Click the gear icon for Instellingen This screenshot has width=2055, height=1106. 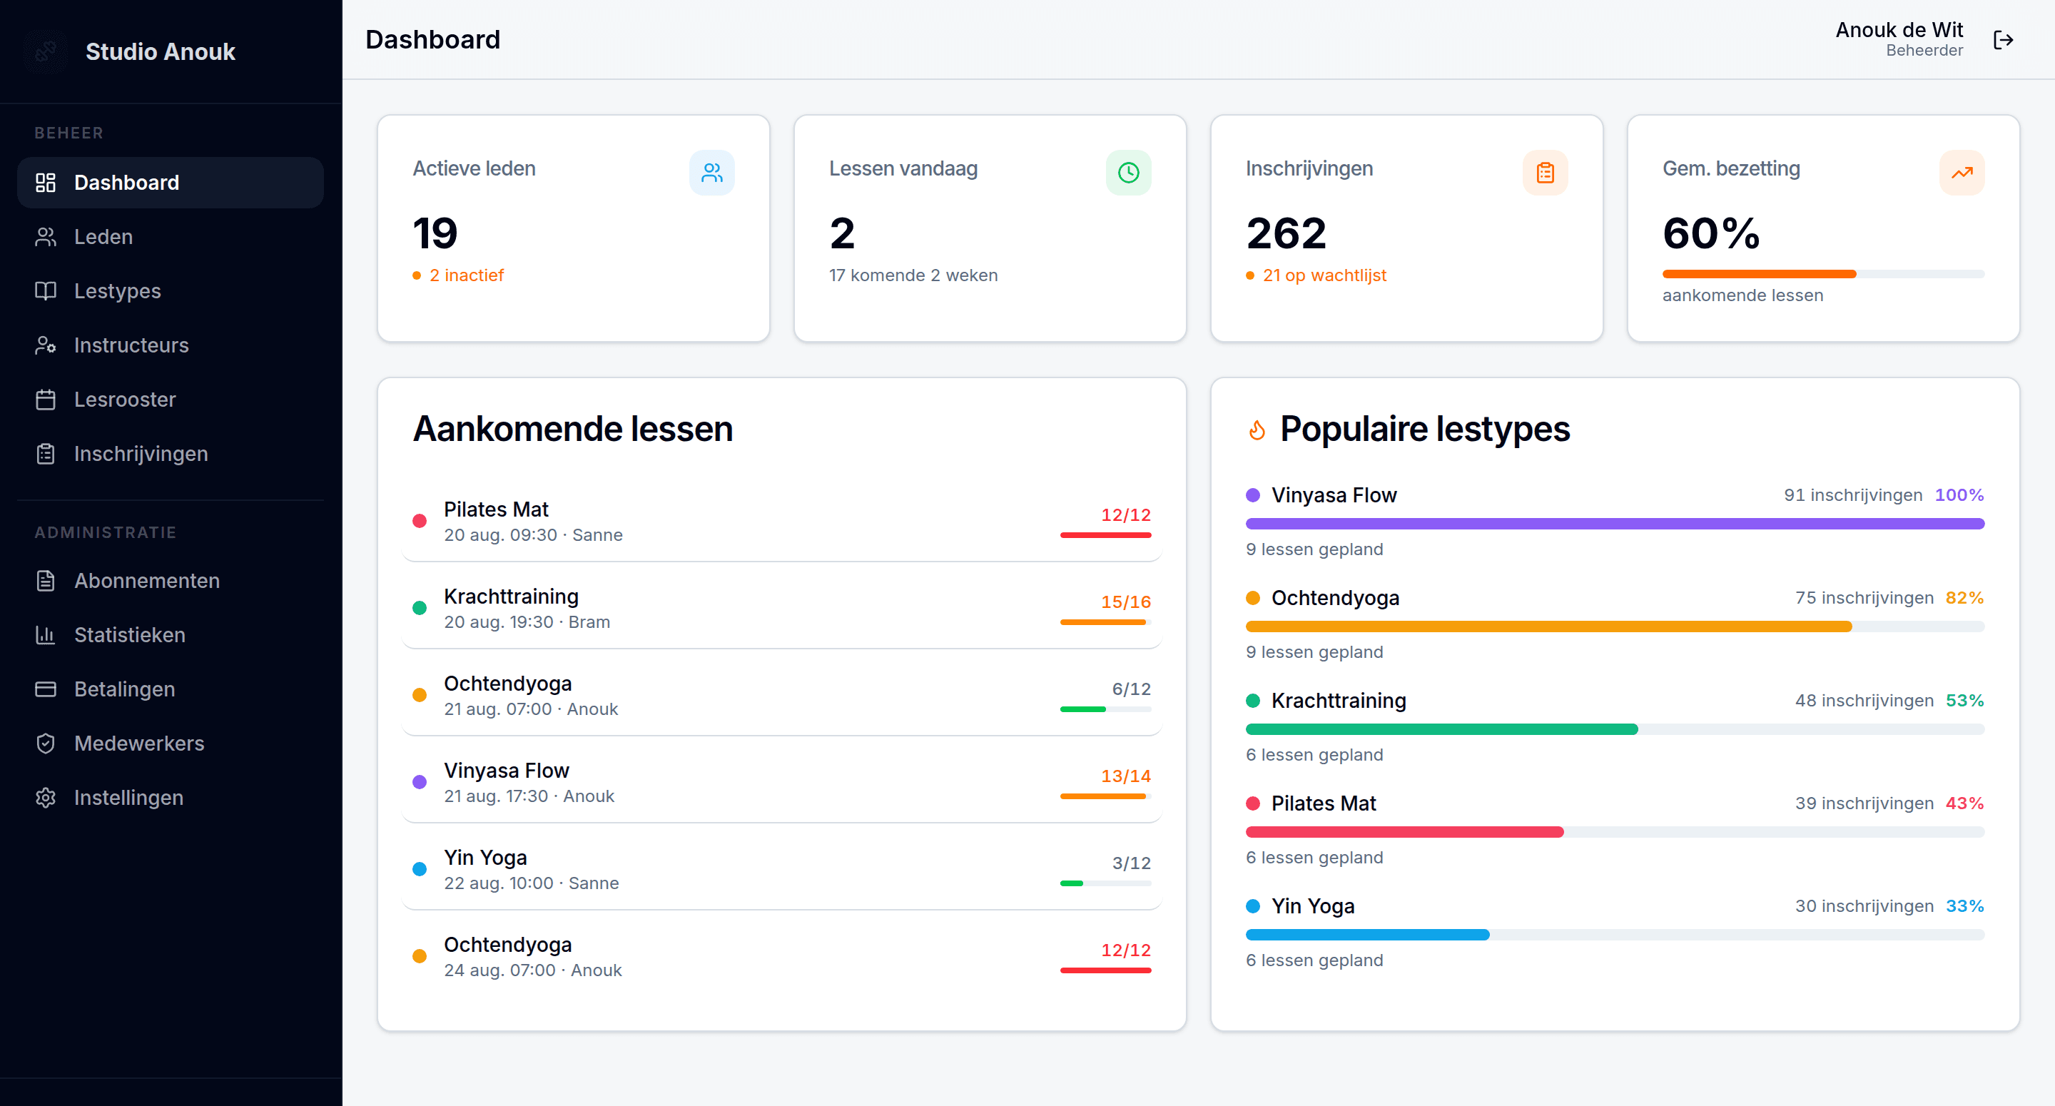[x=46, y=797]
